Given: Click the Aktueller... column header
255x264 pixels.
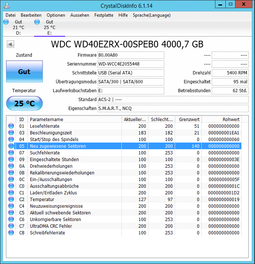Looking at the screenshot, I should (135, 119).
